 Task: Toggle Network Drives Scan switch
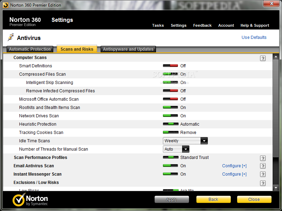tap(170, 116)
